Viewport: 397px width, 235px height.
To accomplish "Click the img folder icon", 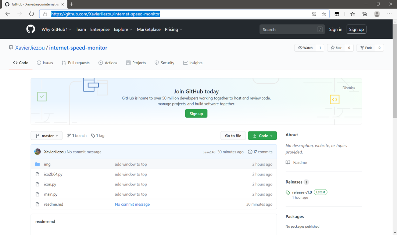I will [x=37, y=164].
